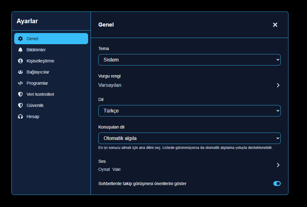Open the Bildirimler settings section
This screenshot has height=207, width=307.
pos(51,50)
